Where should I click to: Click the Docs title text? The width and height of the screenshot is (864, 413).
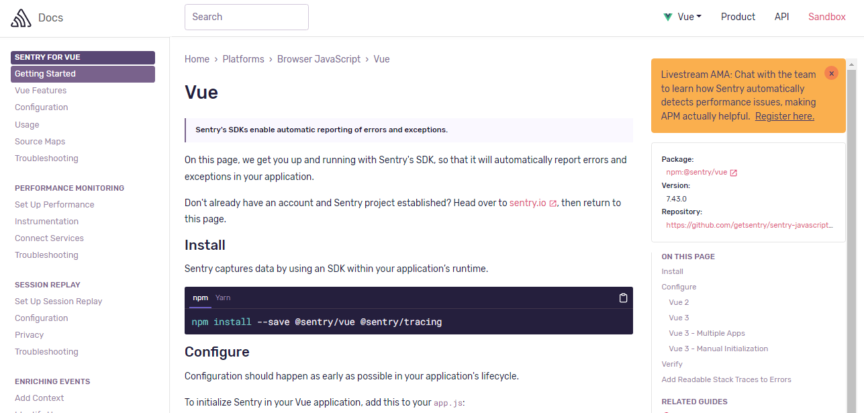tap(50, 17)
